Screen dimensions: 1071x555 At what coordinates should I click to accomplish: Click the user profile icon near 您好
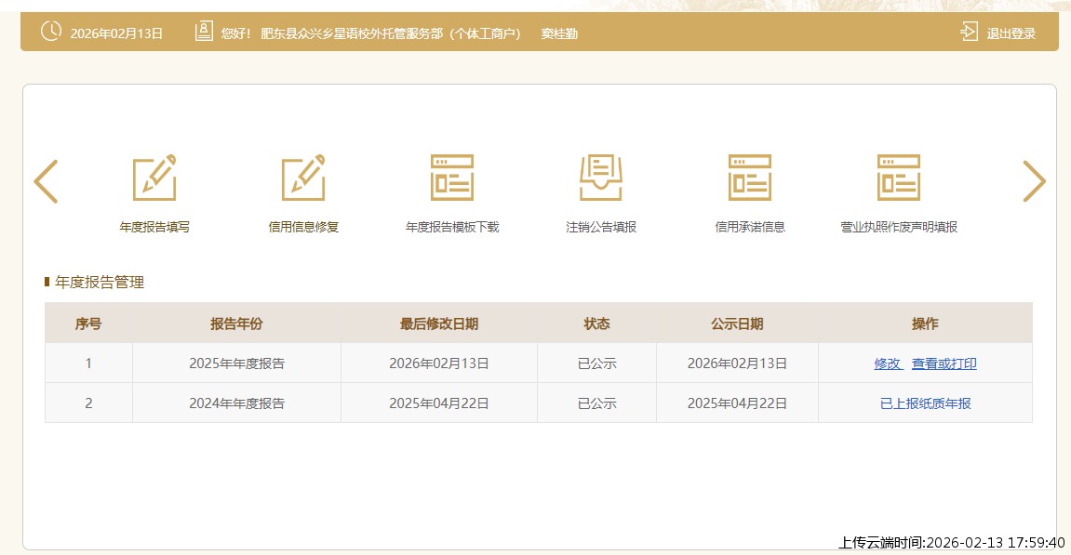204,32
